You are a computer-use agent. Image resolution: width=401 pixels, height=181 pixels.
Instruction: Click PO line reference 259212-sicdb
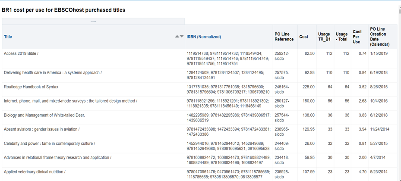[282, 56]
